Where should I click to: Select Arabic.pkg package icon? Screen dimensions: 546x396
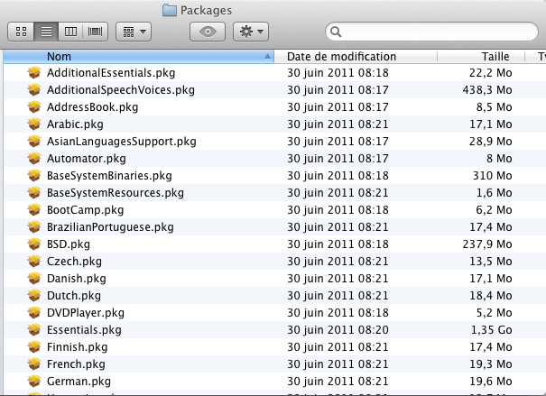click(x=34, y=124)
